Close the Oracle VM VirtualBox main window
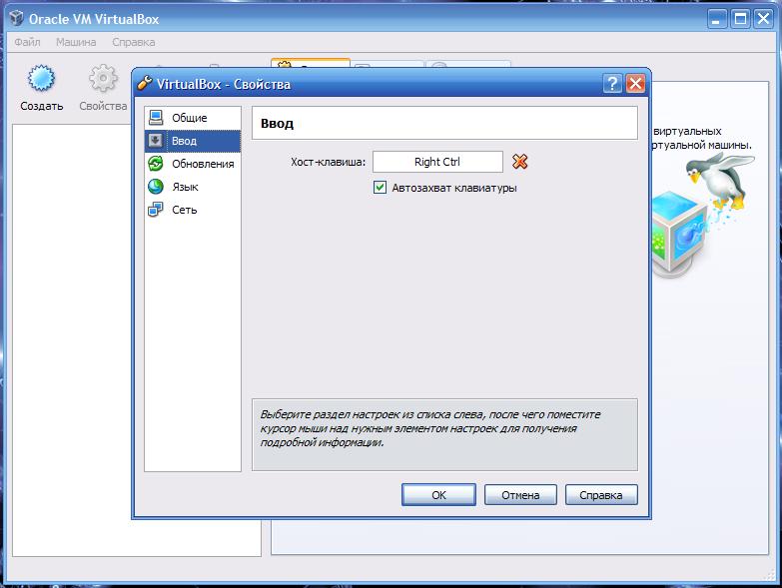Image resolution: width=782 pixels, height=588 pixels. click(764, 19)
